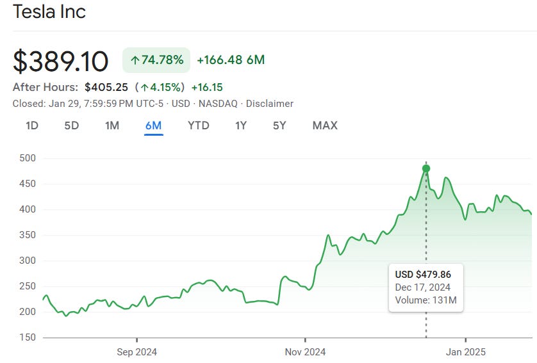Click the 300 y-axis label
537x363 pixels.
(x=28, y=261)
